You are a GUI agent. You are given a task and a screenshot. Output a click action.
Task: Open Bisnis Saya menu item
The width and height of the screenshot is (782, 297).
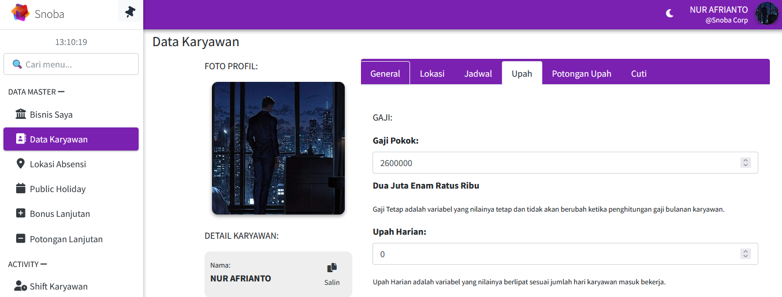pos(71,114)
